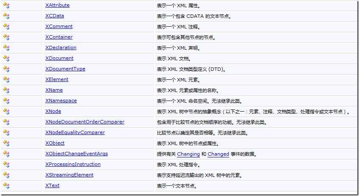Screen dimensions: 359x196
Task: Select the text "表示一个文本节点。"
Action: click(x=177, y=186)
